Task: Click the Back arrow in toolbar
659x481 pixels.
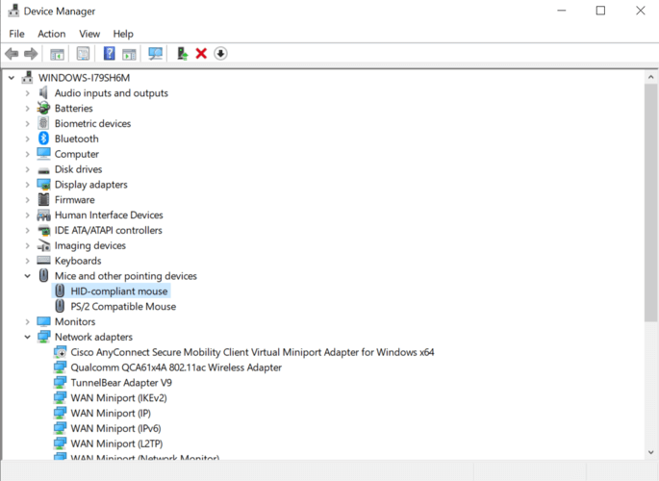Action: pyautogui.click(x=12, y=54)
